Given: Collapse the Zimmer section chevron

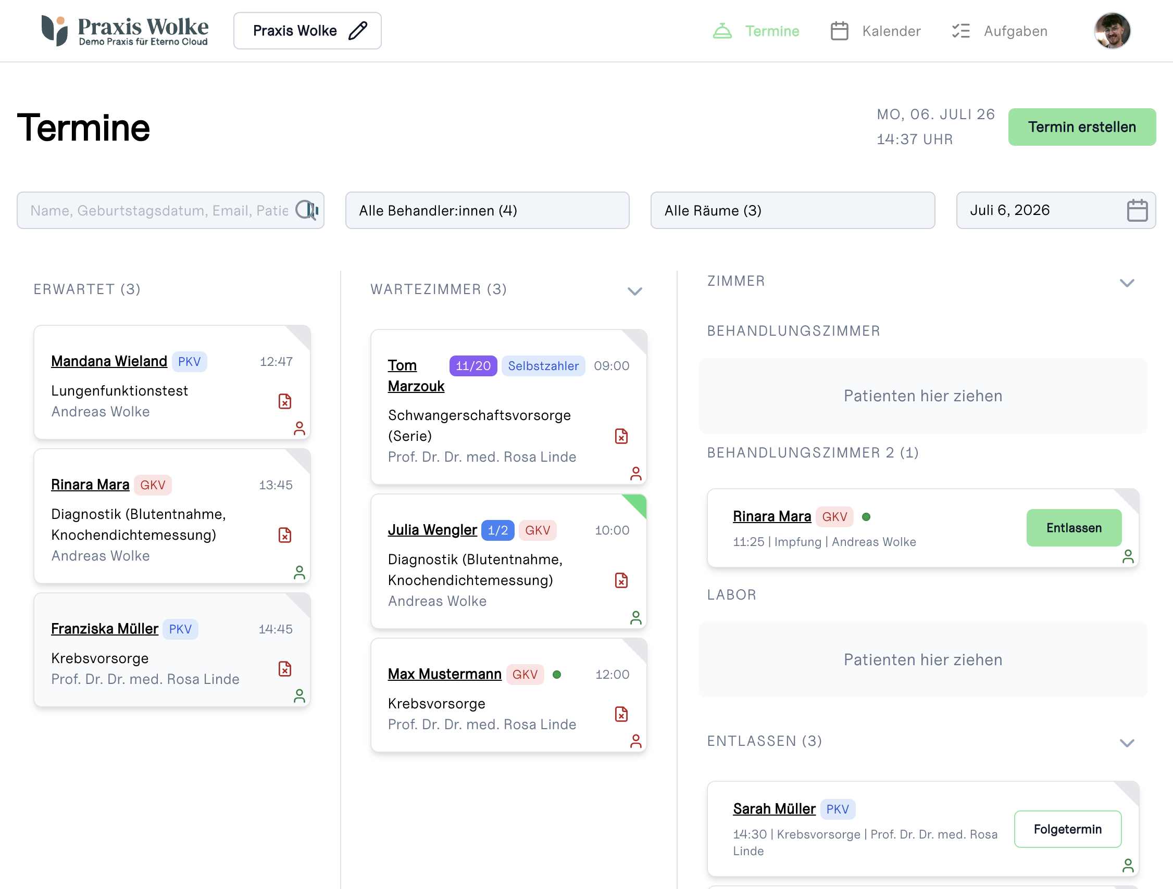Looking at the screenshot, I should [x=1127, y=283].
